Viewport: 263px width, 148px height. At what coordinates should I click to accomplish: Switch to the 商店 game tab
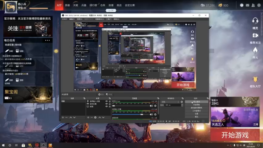coord(119,5)
